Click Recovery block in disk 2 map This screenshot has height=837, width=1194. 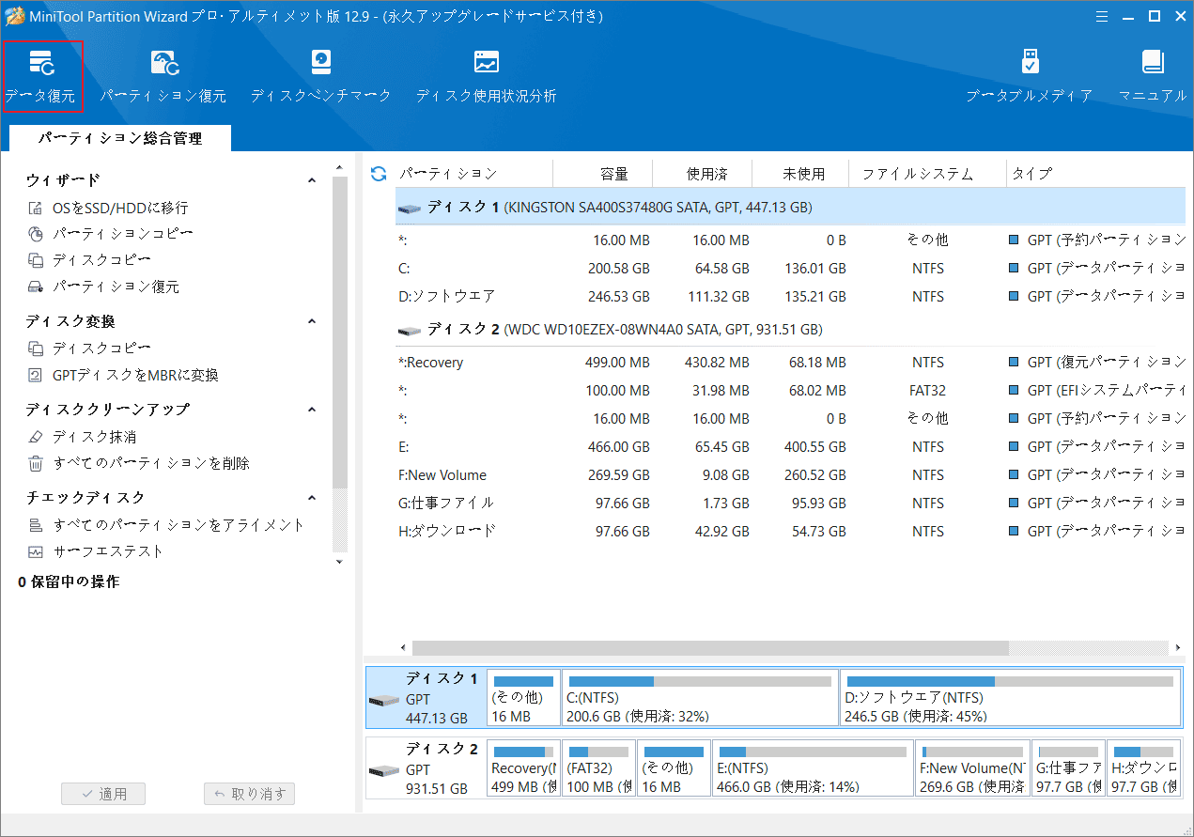pyautogui.click(x=523, y=768)
